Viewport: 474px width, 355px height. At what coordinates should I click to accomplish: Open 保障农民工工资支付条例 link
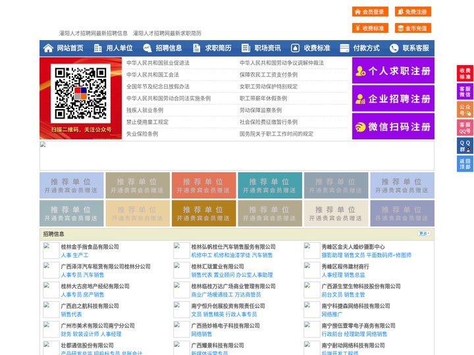(x=269, y=74)
